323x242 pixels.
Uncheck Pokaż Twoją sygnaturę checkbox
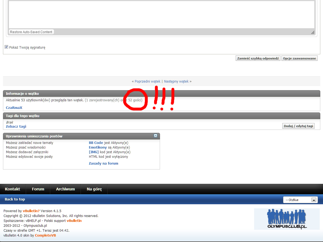coord(7,47)
